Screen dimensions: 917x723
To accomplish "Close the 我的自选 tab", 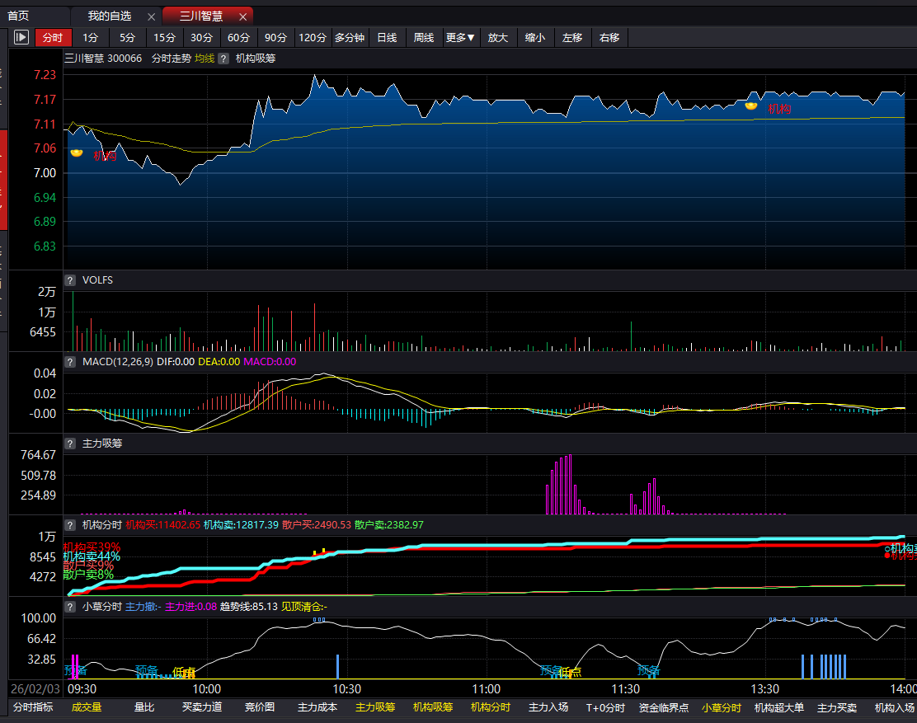I will point(150,16).
